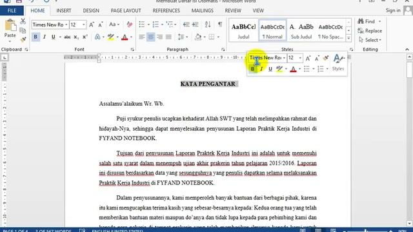Switch to PAGE LAYOUT tab
413x232 pixels.
pos(126,10)
